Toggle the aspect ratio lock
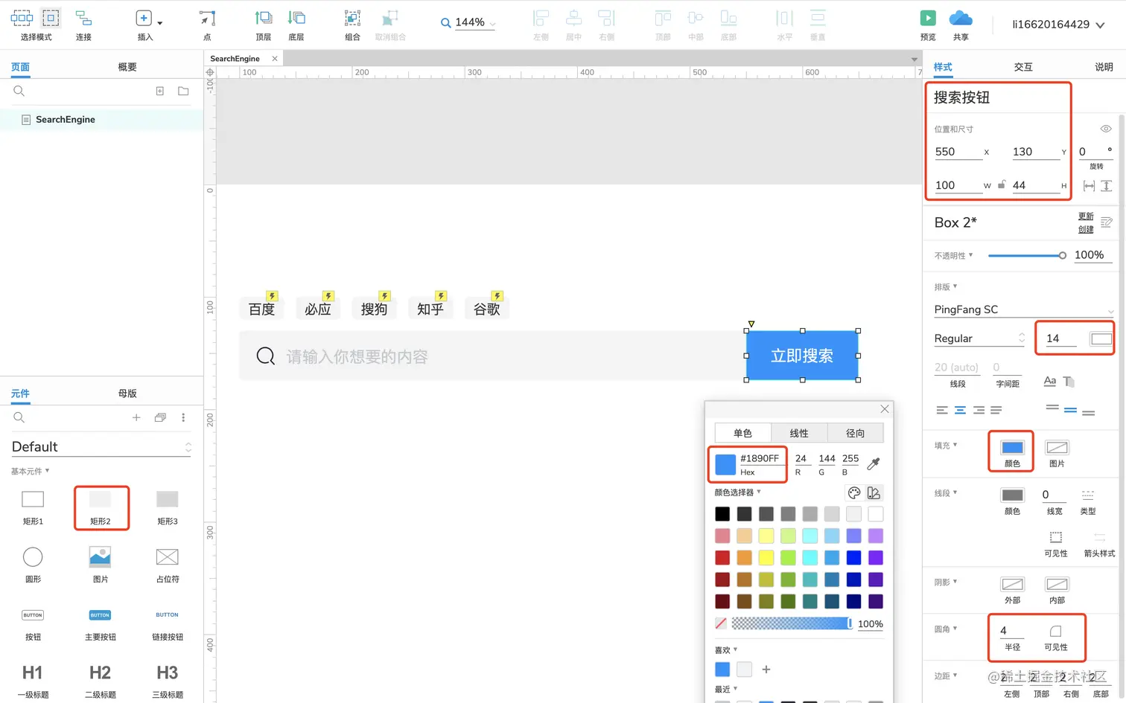This screenshot has height=703, width=1126. tap(1002, 184)
